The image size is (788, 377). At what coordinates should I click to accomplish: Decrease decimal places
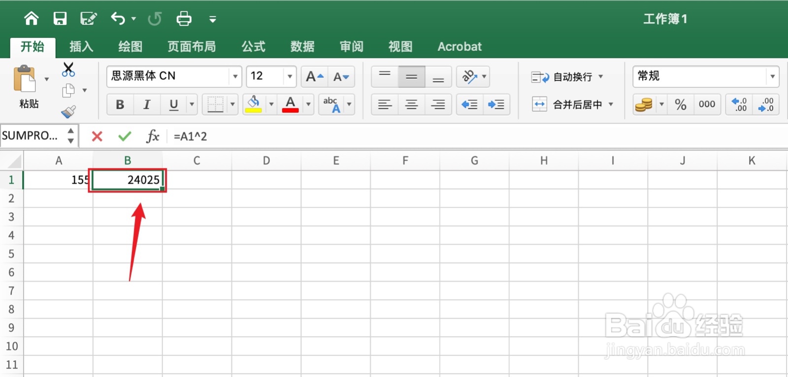tap(766, 104)
